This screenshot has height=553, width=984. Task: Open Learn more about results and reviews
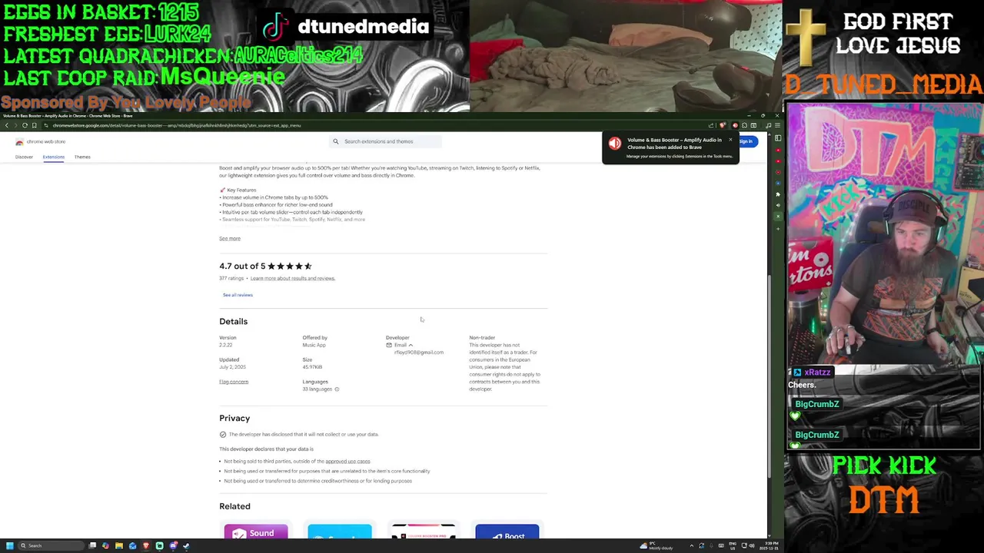tap(292, 278)
